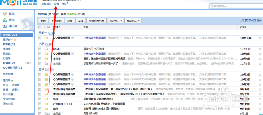
Task: Star the 9月26日 枯叶客 message
Action: click(260, 89)
